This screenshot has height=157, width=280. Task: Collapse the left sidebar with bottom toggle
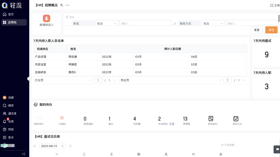point(24,154)
